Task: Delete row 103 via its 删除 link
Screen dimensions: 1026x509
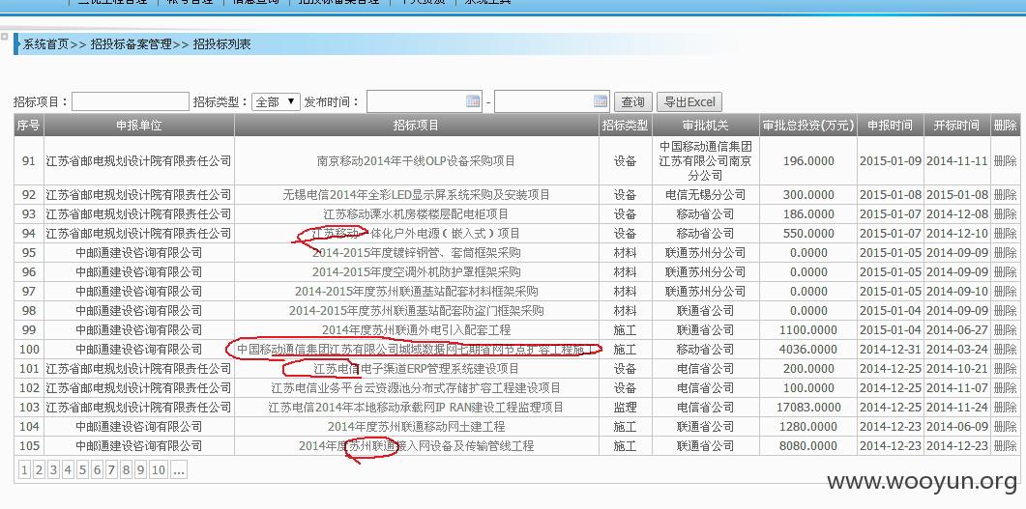Action: click(1005, 407)
